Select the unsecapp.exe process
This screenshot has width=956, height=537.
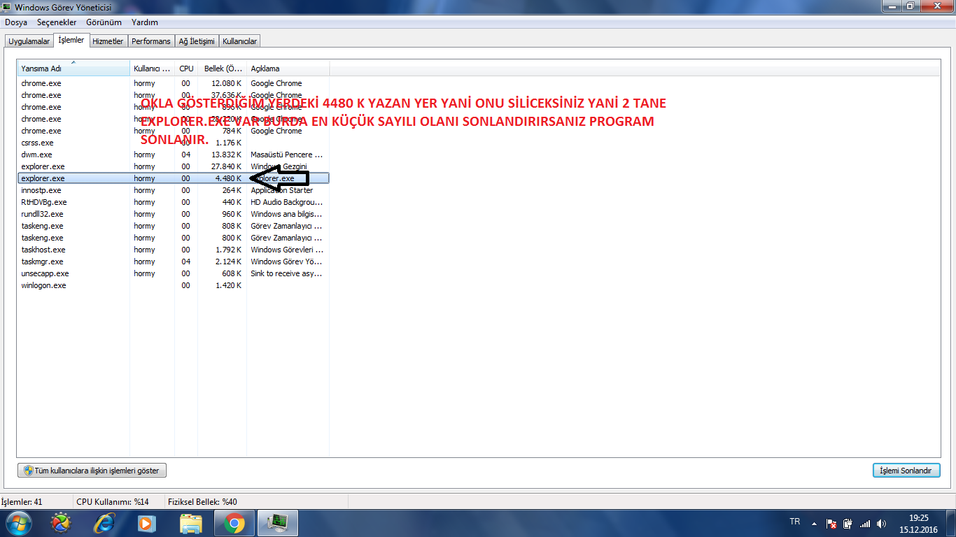click(173, 273)
